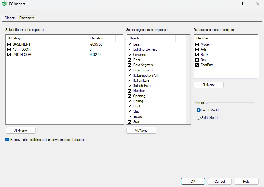Click the IFC import app icon in title bar
The width and height of the screenshot is (264, 187).
click(x=4, y=4)
